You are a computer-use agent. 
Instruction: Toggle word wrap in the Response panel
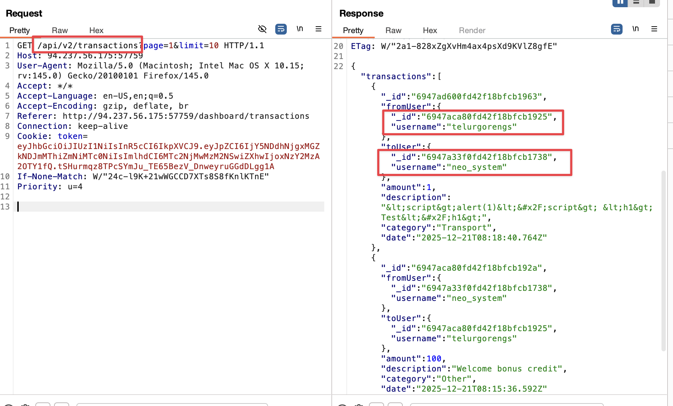[617, 29]
